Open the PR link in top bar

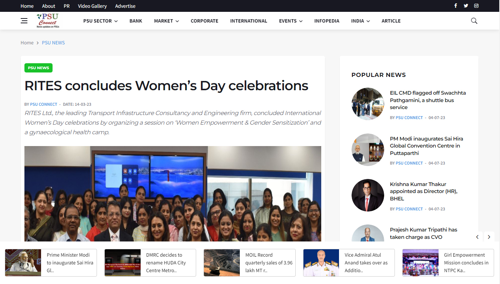coord(67,6)
